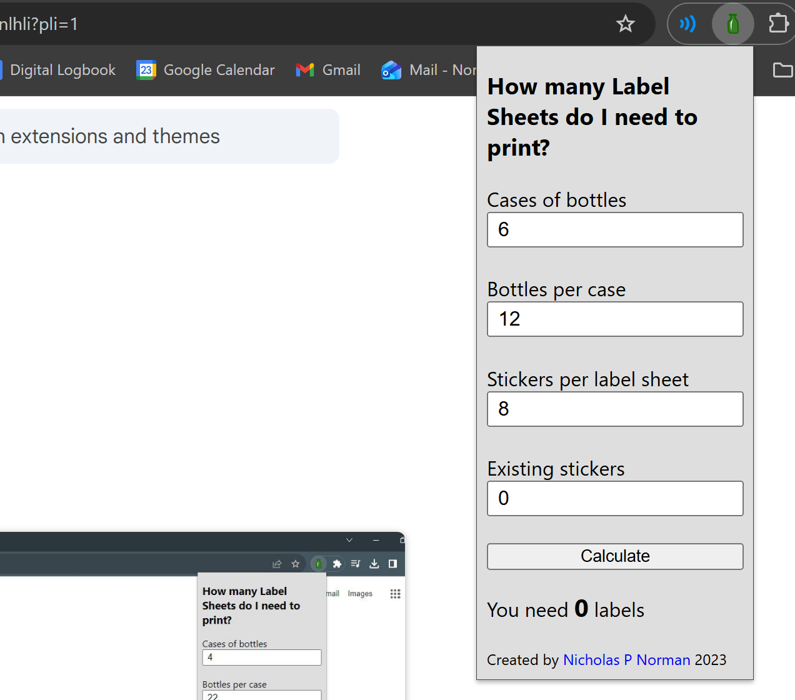This screenshot has height=700, width=795.
Task: Click the Cases of bottles field
Action: click(x=615, y=230)
